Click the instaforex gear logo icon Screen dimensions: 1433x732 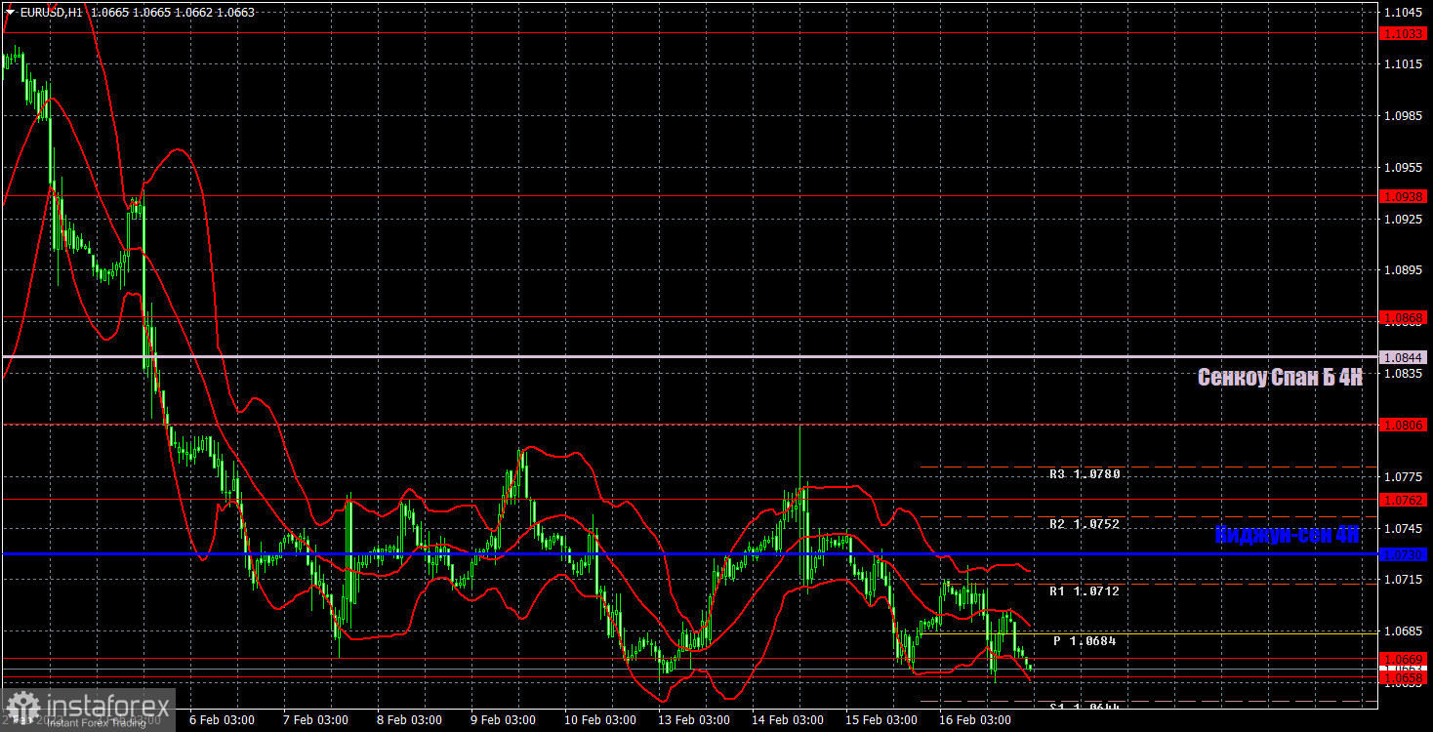click(x=22, y=709)
